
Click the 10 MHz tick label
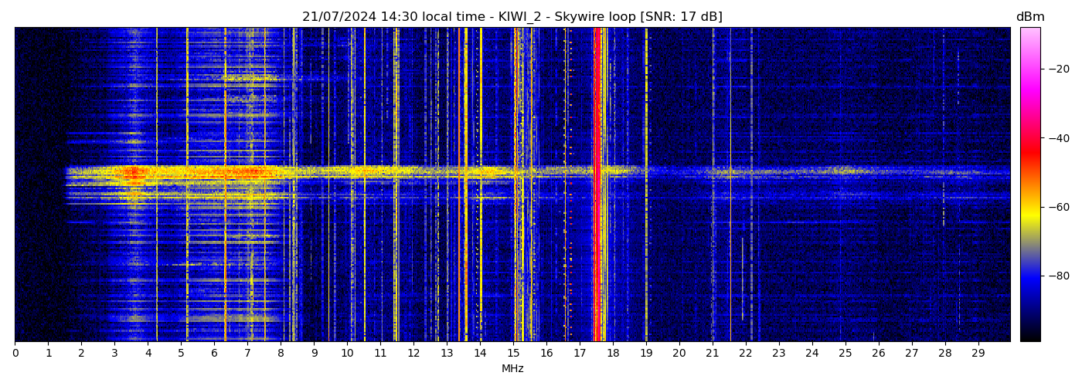[347, 354]
